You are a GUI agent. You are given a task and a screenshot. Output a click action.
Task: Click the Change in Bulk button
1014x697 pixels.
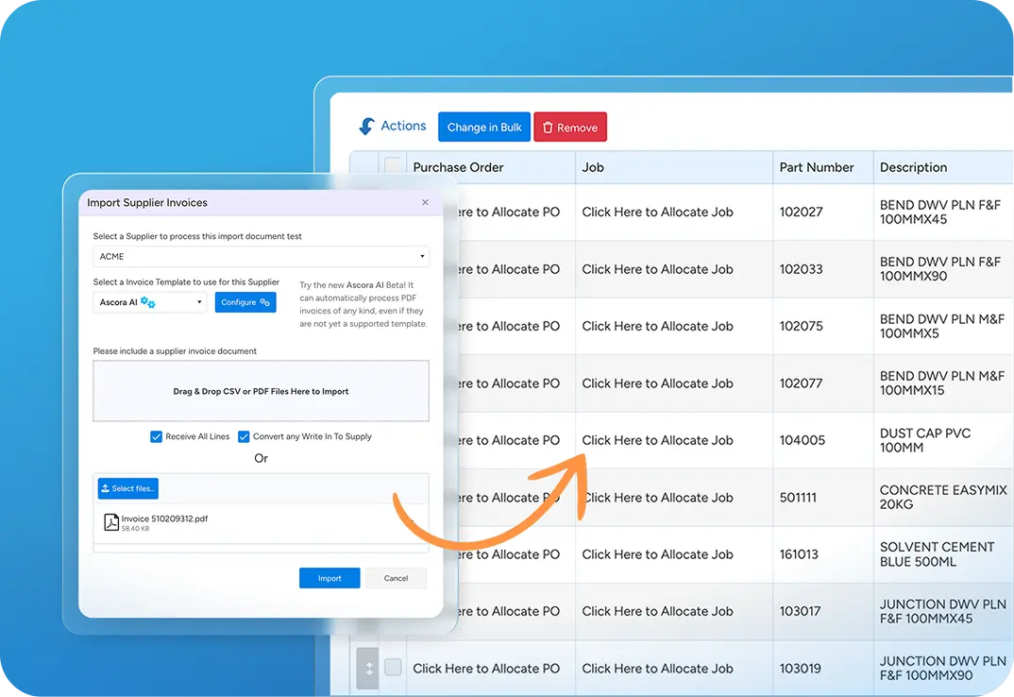[483, 127]
